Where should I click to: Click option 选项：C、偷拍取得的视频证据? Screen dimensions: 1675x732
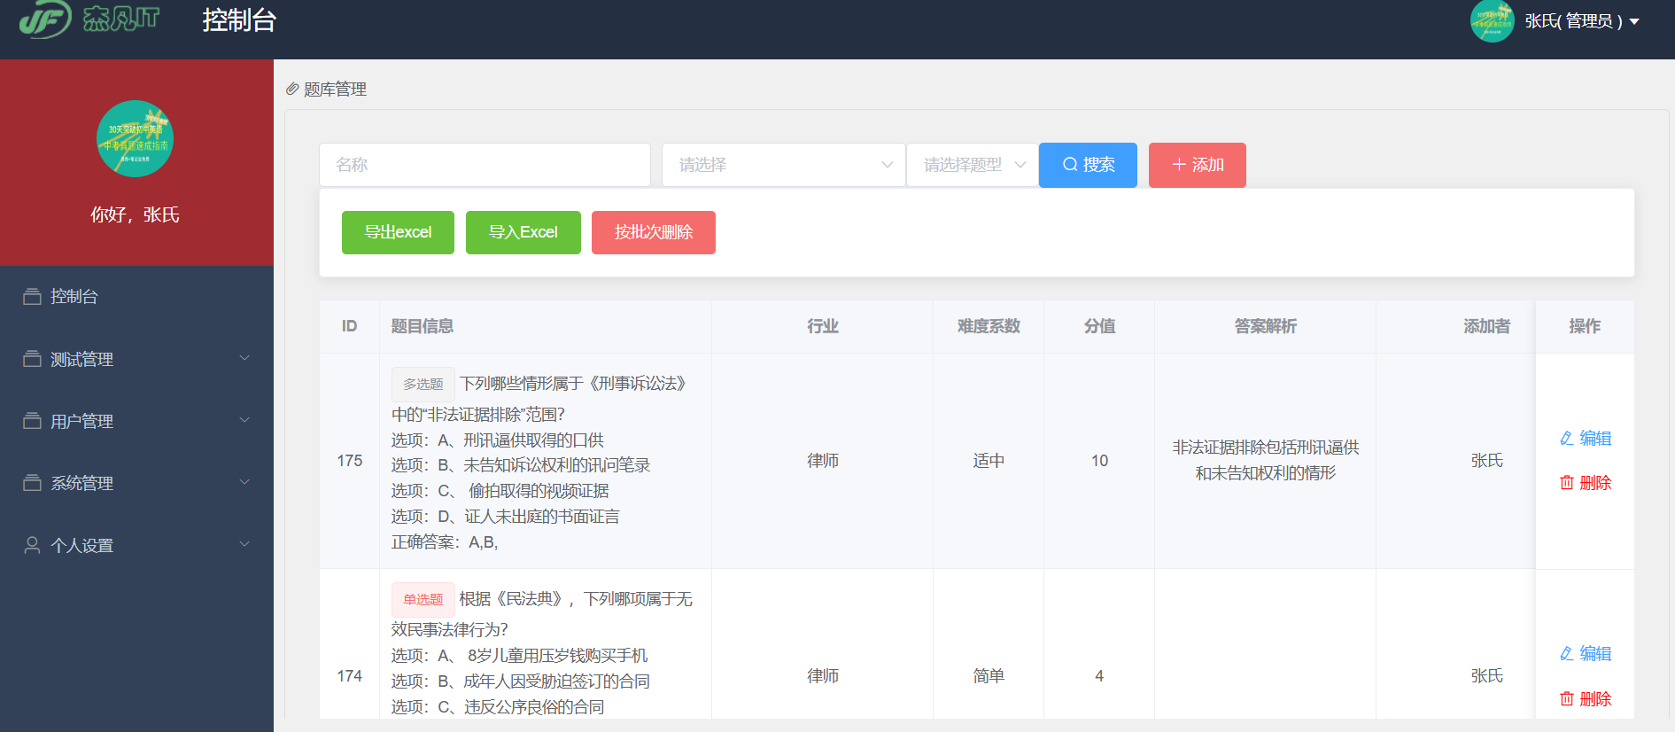[x=500, y=491]
